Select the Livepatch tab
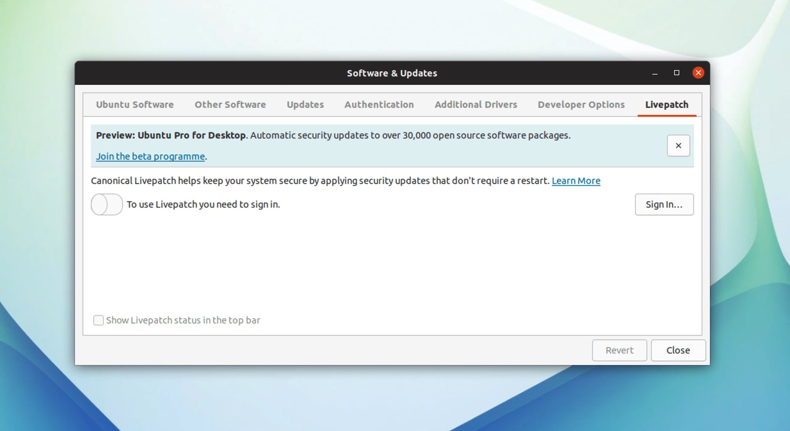Image resolution: width=790 pixels, height=431 pixels. (x=667, y=104)
